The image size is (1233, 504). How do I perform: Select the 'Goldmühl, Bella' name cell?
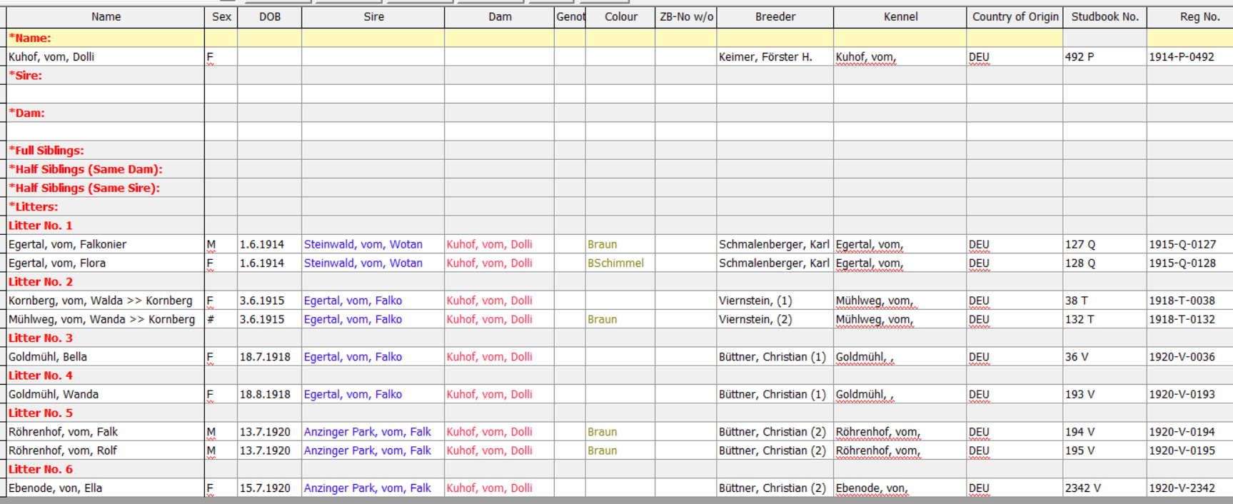point(106,357)
